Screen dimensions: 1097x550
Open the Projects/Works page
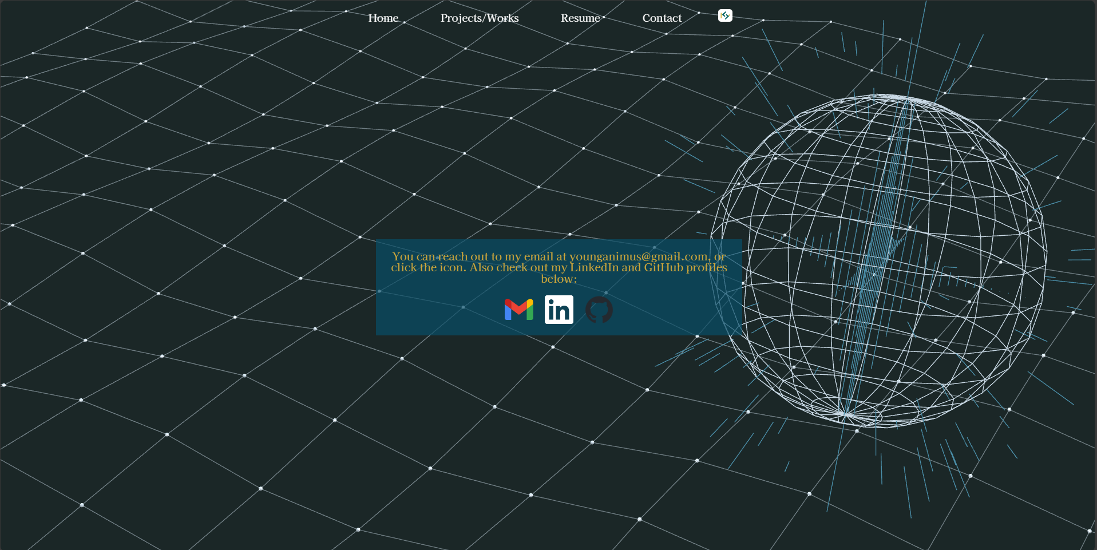click(x=480, y=18)
